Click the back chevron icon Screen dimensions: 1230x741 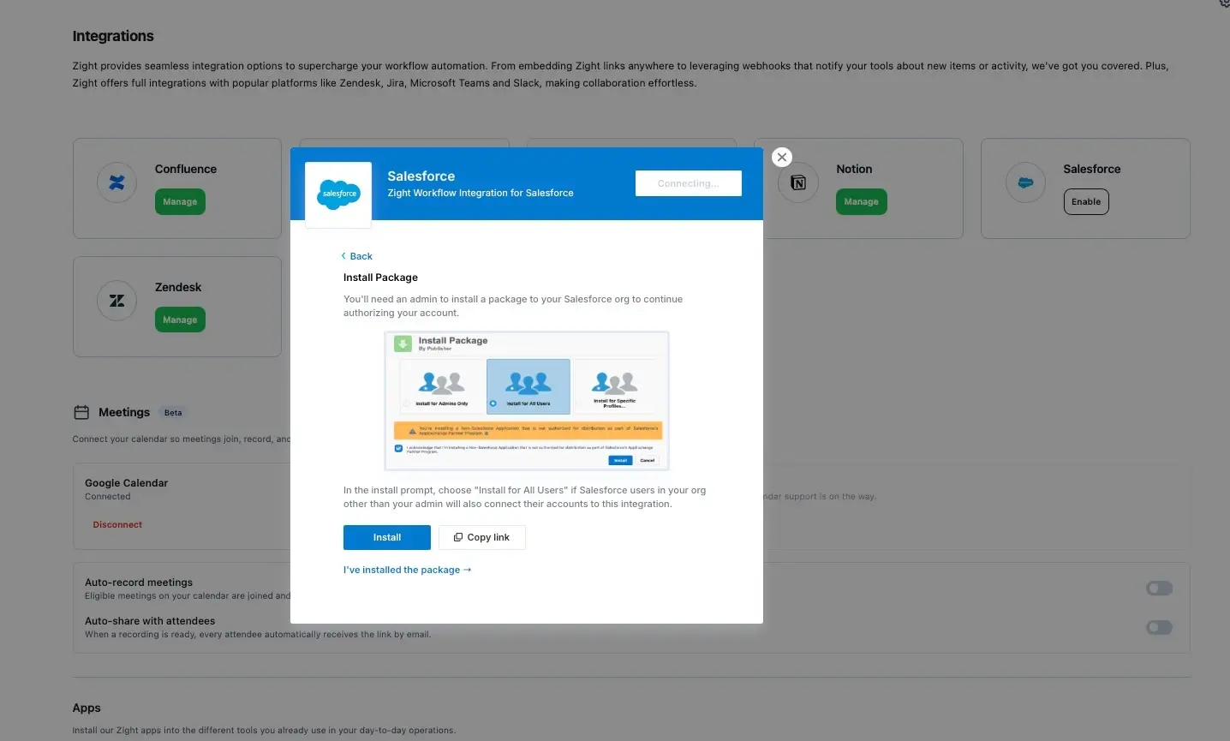click(343, 256)
